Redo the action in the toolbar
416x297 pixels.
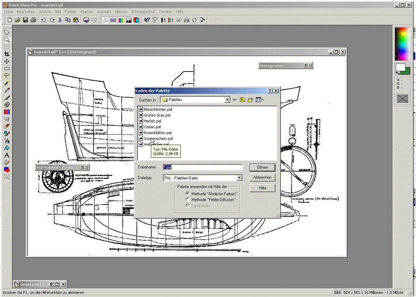point(52,20)
